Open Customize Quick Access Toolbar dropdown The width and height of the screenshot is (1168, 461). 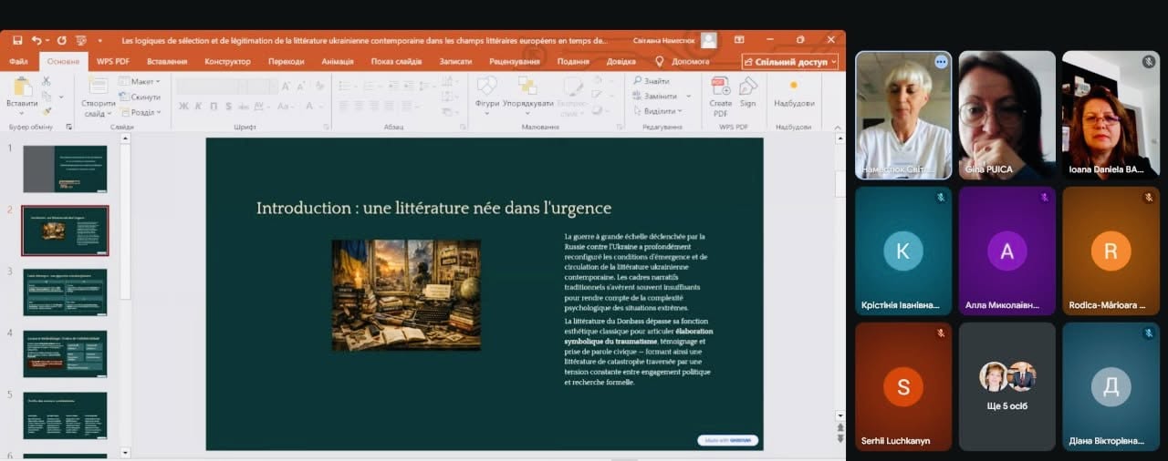(99, 40)
